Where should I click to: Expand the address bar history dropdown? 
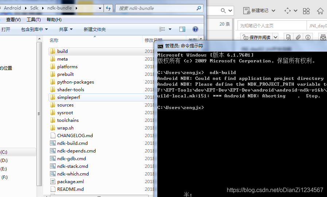[100, 8]
